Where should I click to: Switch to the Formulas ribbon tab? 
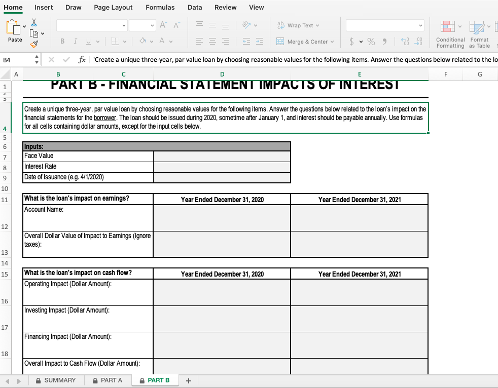(x=160, y=8)
